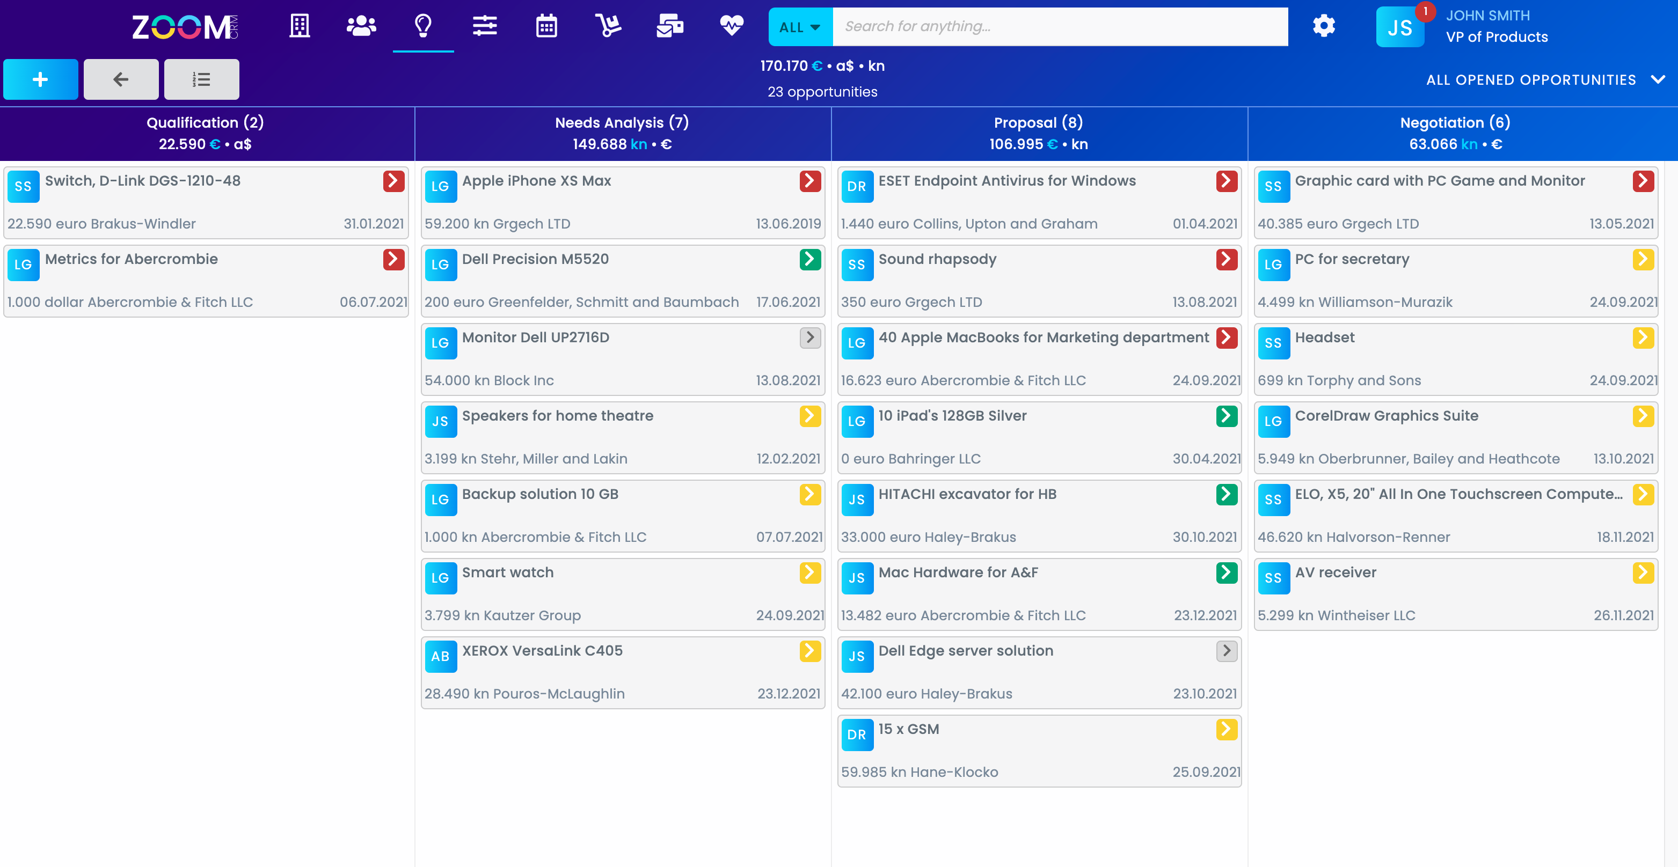Focus the Search for anything field
The image size is (1678, 867).
1060,27
